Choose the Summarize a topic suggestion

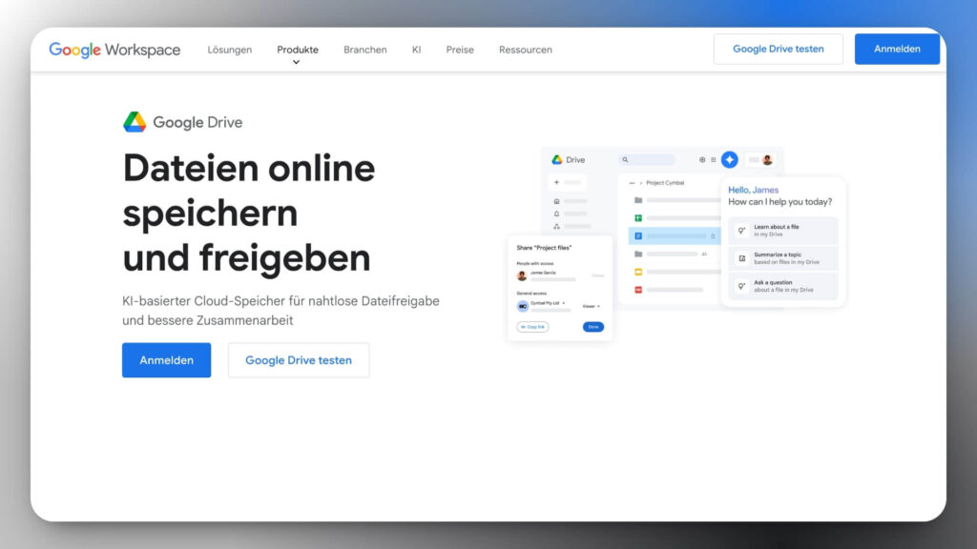pos(783,258)
